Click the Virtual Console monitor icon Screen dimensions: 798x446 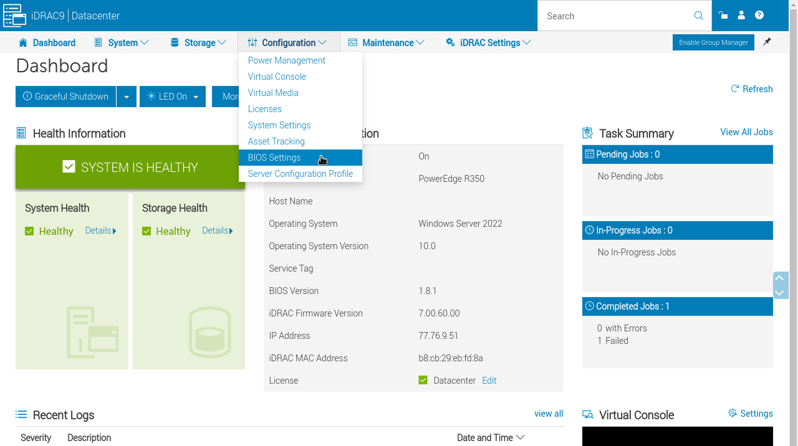[x=588, y=415]
